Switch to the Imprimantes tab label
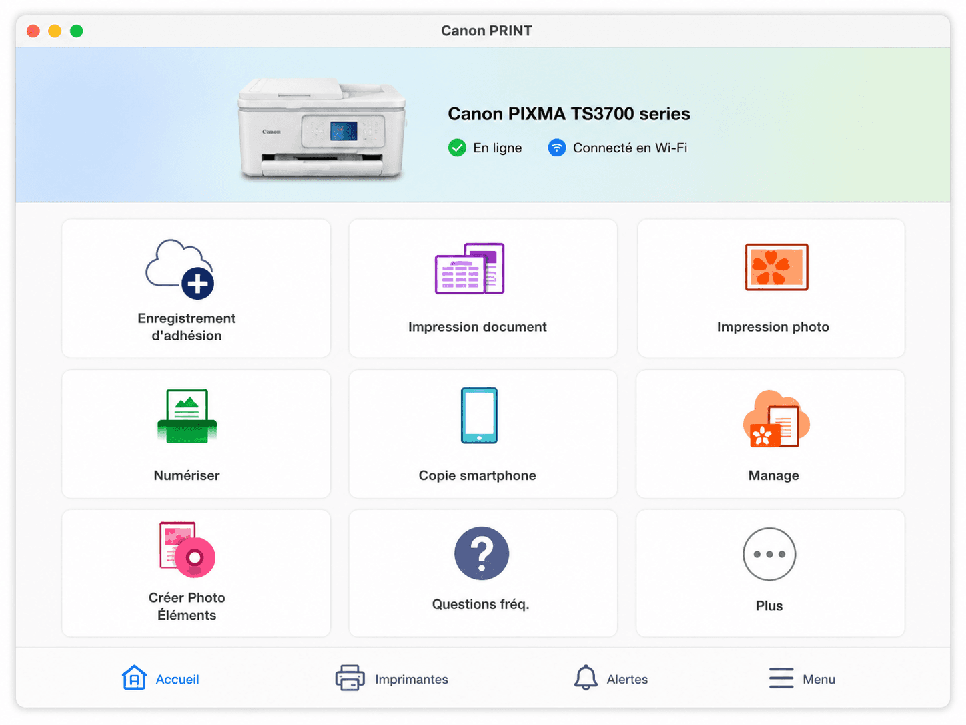This screenshot has height=725, width=966. pos(412,679)
